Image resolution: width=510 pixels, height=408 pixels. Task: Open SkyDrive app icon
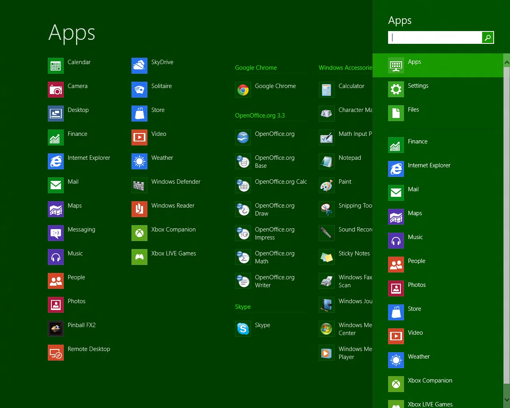[139, 66]
